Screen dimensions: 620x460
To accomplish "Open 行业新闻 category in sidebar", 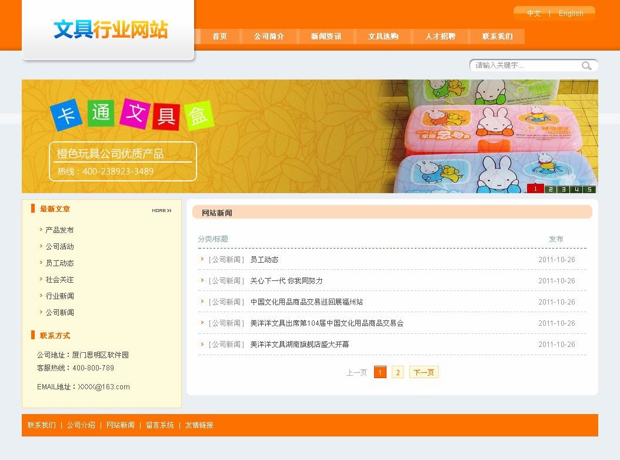I will [59, 296].
